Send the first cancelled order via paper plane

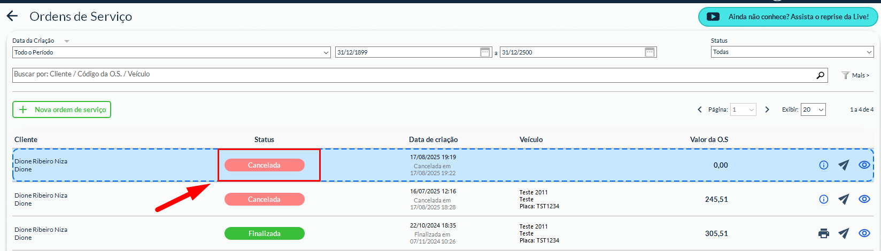[x=844, y=165]
